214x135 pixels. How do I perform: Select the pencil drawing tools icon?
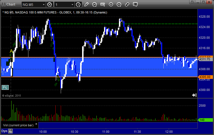[x=86, y=4]
